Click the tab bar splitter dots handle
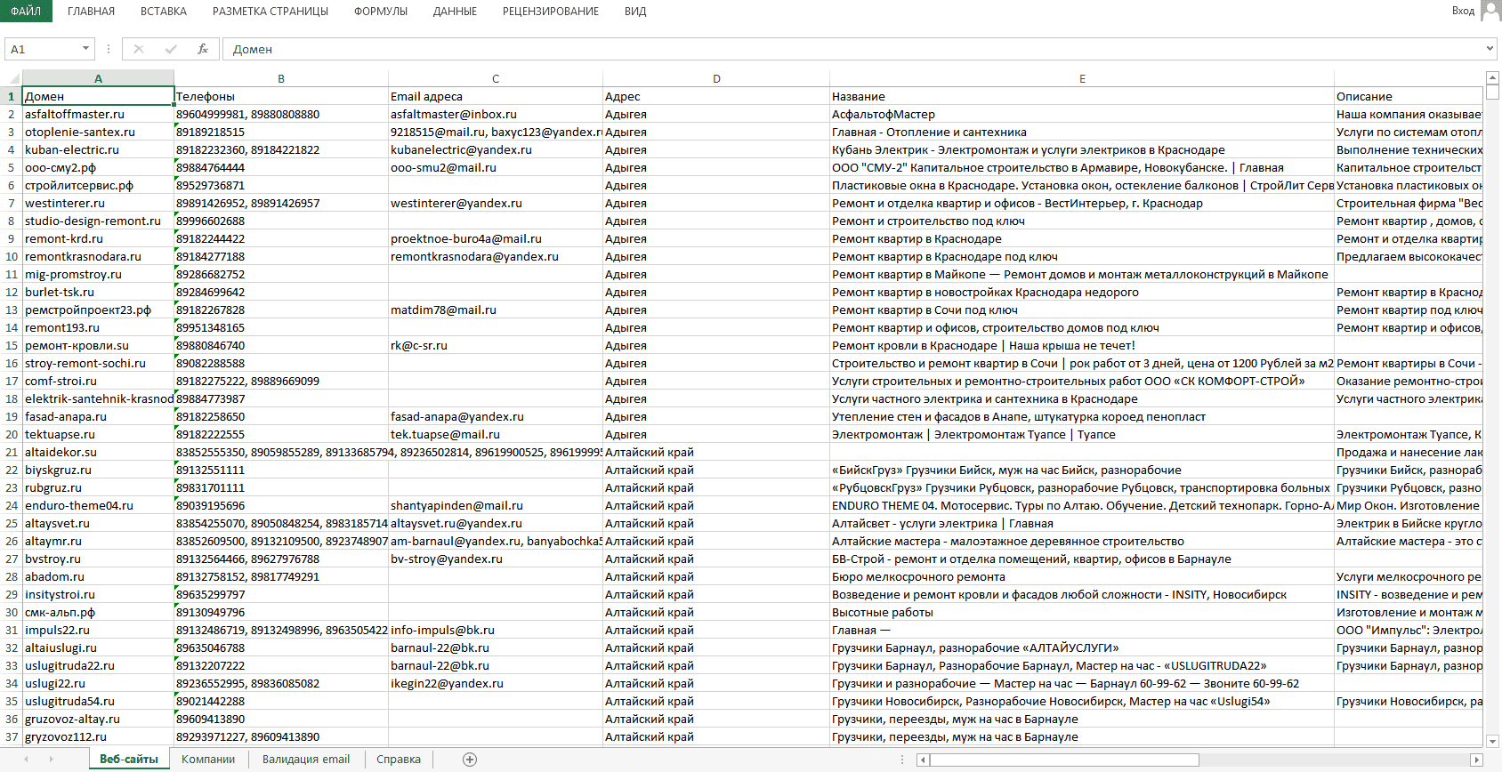 click(902, 760)
